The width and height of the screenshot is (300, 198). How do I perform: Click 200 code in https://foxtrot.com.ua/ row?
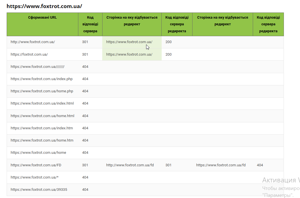169,55
